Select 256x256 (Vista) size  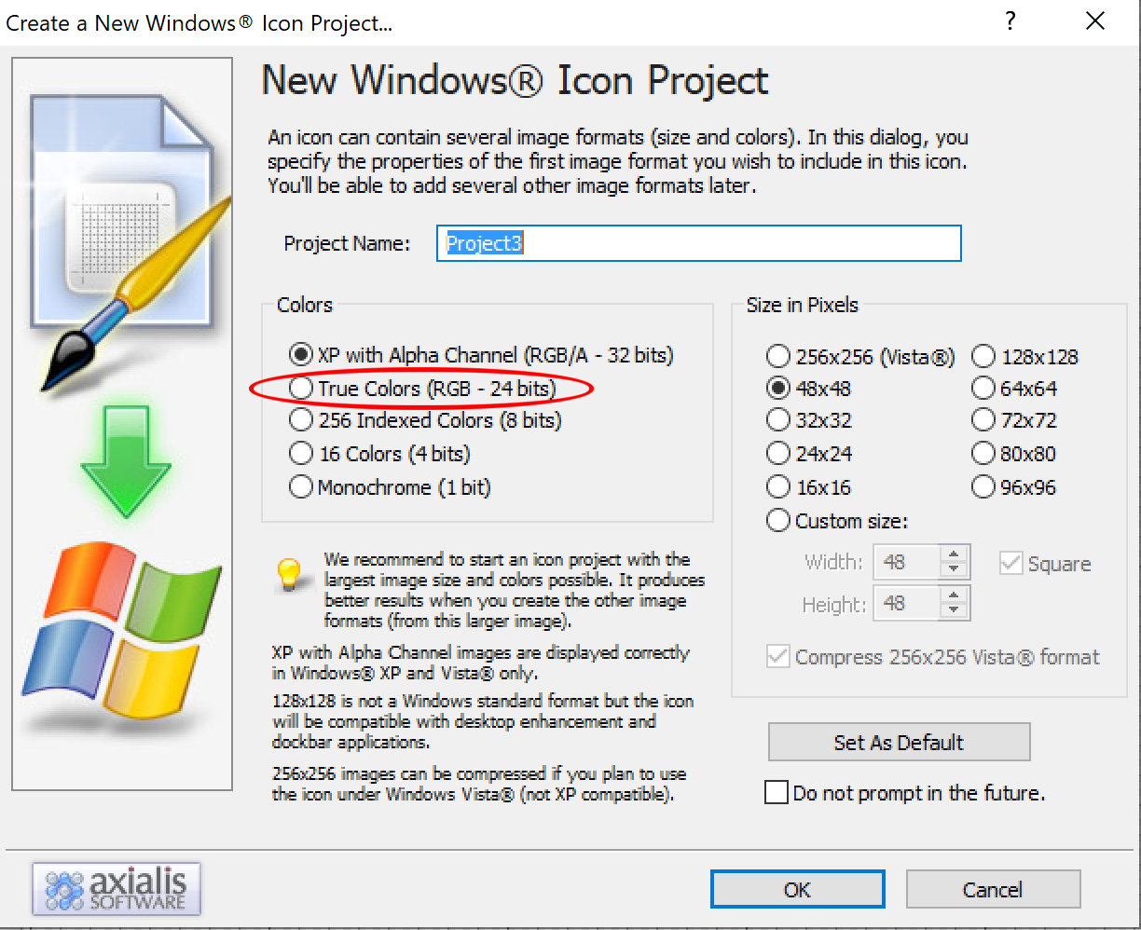(x=777, y=357)
